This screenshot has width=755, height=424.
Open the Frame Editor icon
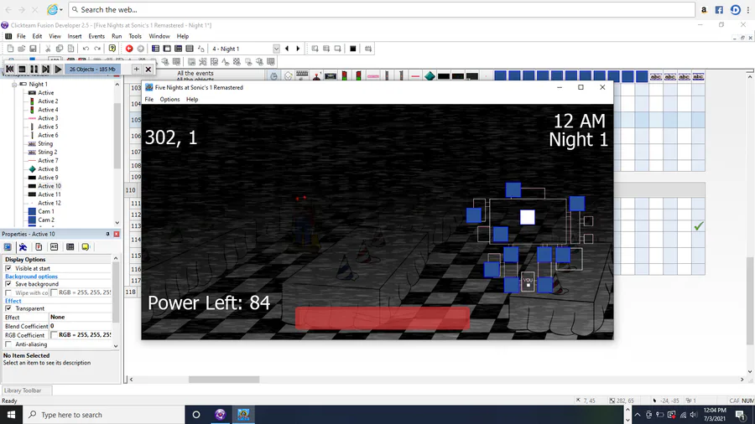[x=167, y=49]
